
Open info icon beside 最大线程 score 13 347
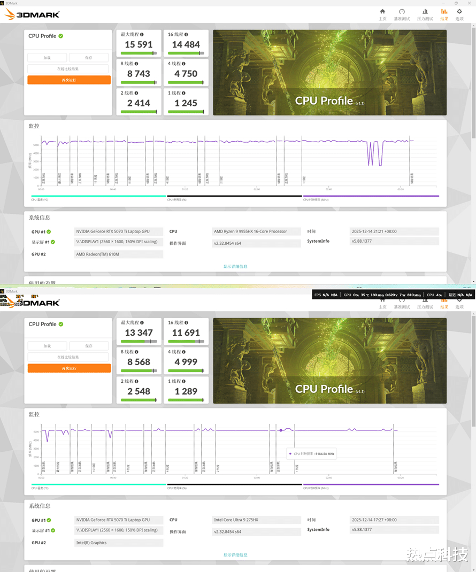[x=142, y=322]
